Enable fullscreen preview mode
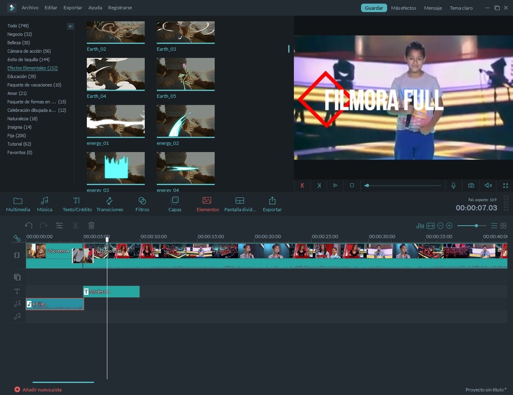This screenshot has width=513, height=395. tap(505, 186)
